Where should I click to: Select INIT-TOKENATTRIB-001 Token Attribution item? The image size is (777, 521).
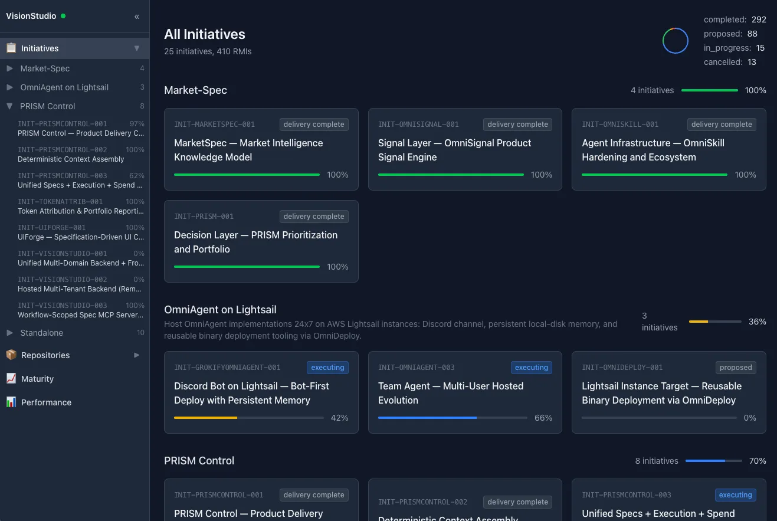[81, 207]
